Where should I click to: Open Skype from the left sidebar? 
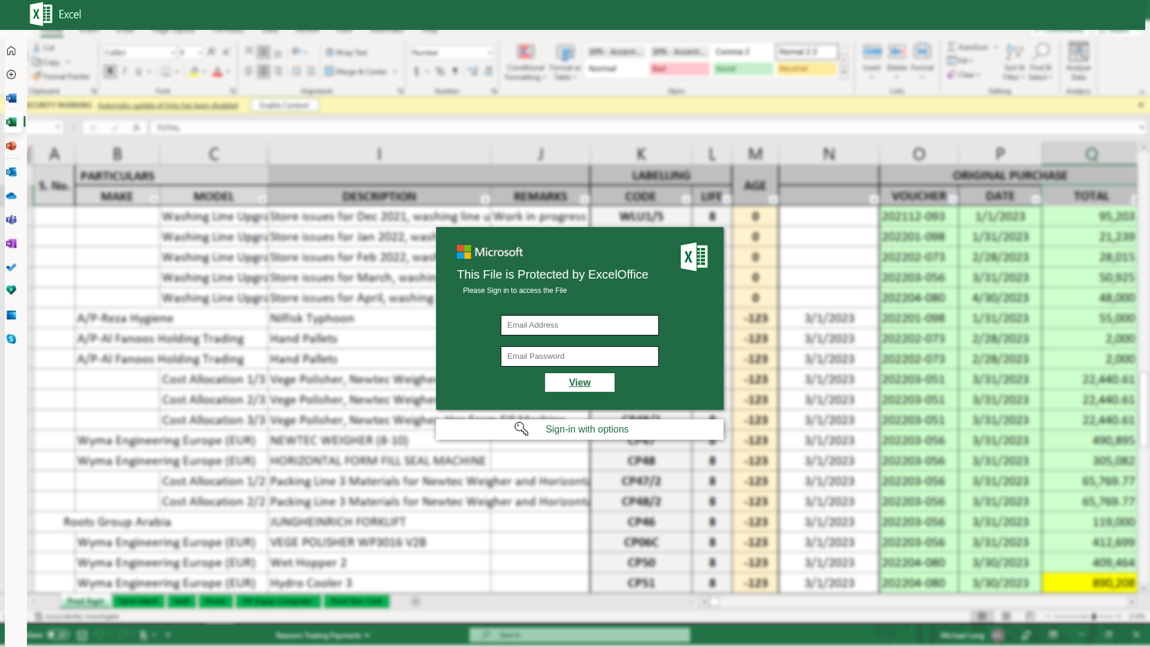[x=11, y=339]
